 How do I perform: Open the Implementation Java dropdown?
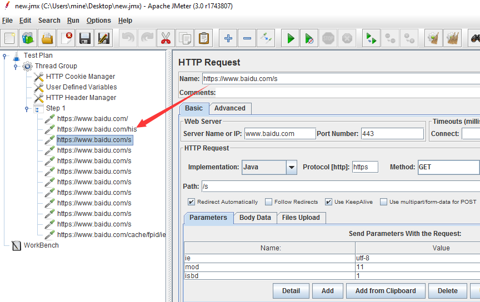click(x=292, y=167)
